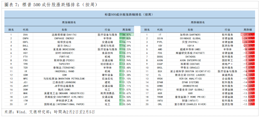
Task: Click 财捷(INTUIT) name cell
Action: 190,101
